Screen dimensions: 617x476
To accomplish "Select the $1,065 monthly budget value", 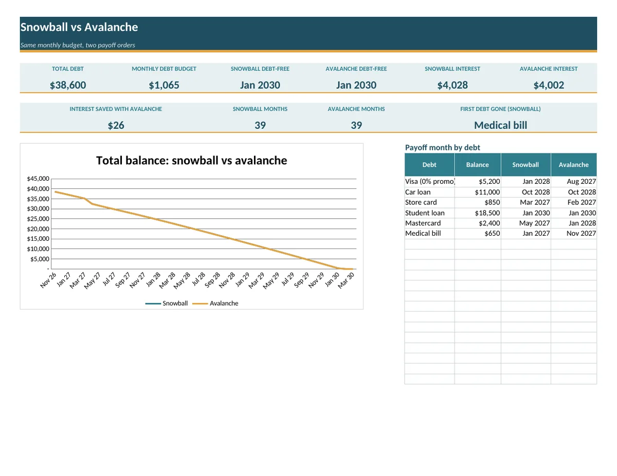I will click(x=164, y=85).
